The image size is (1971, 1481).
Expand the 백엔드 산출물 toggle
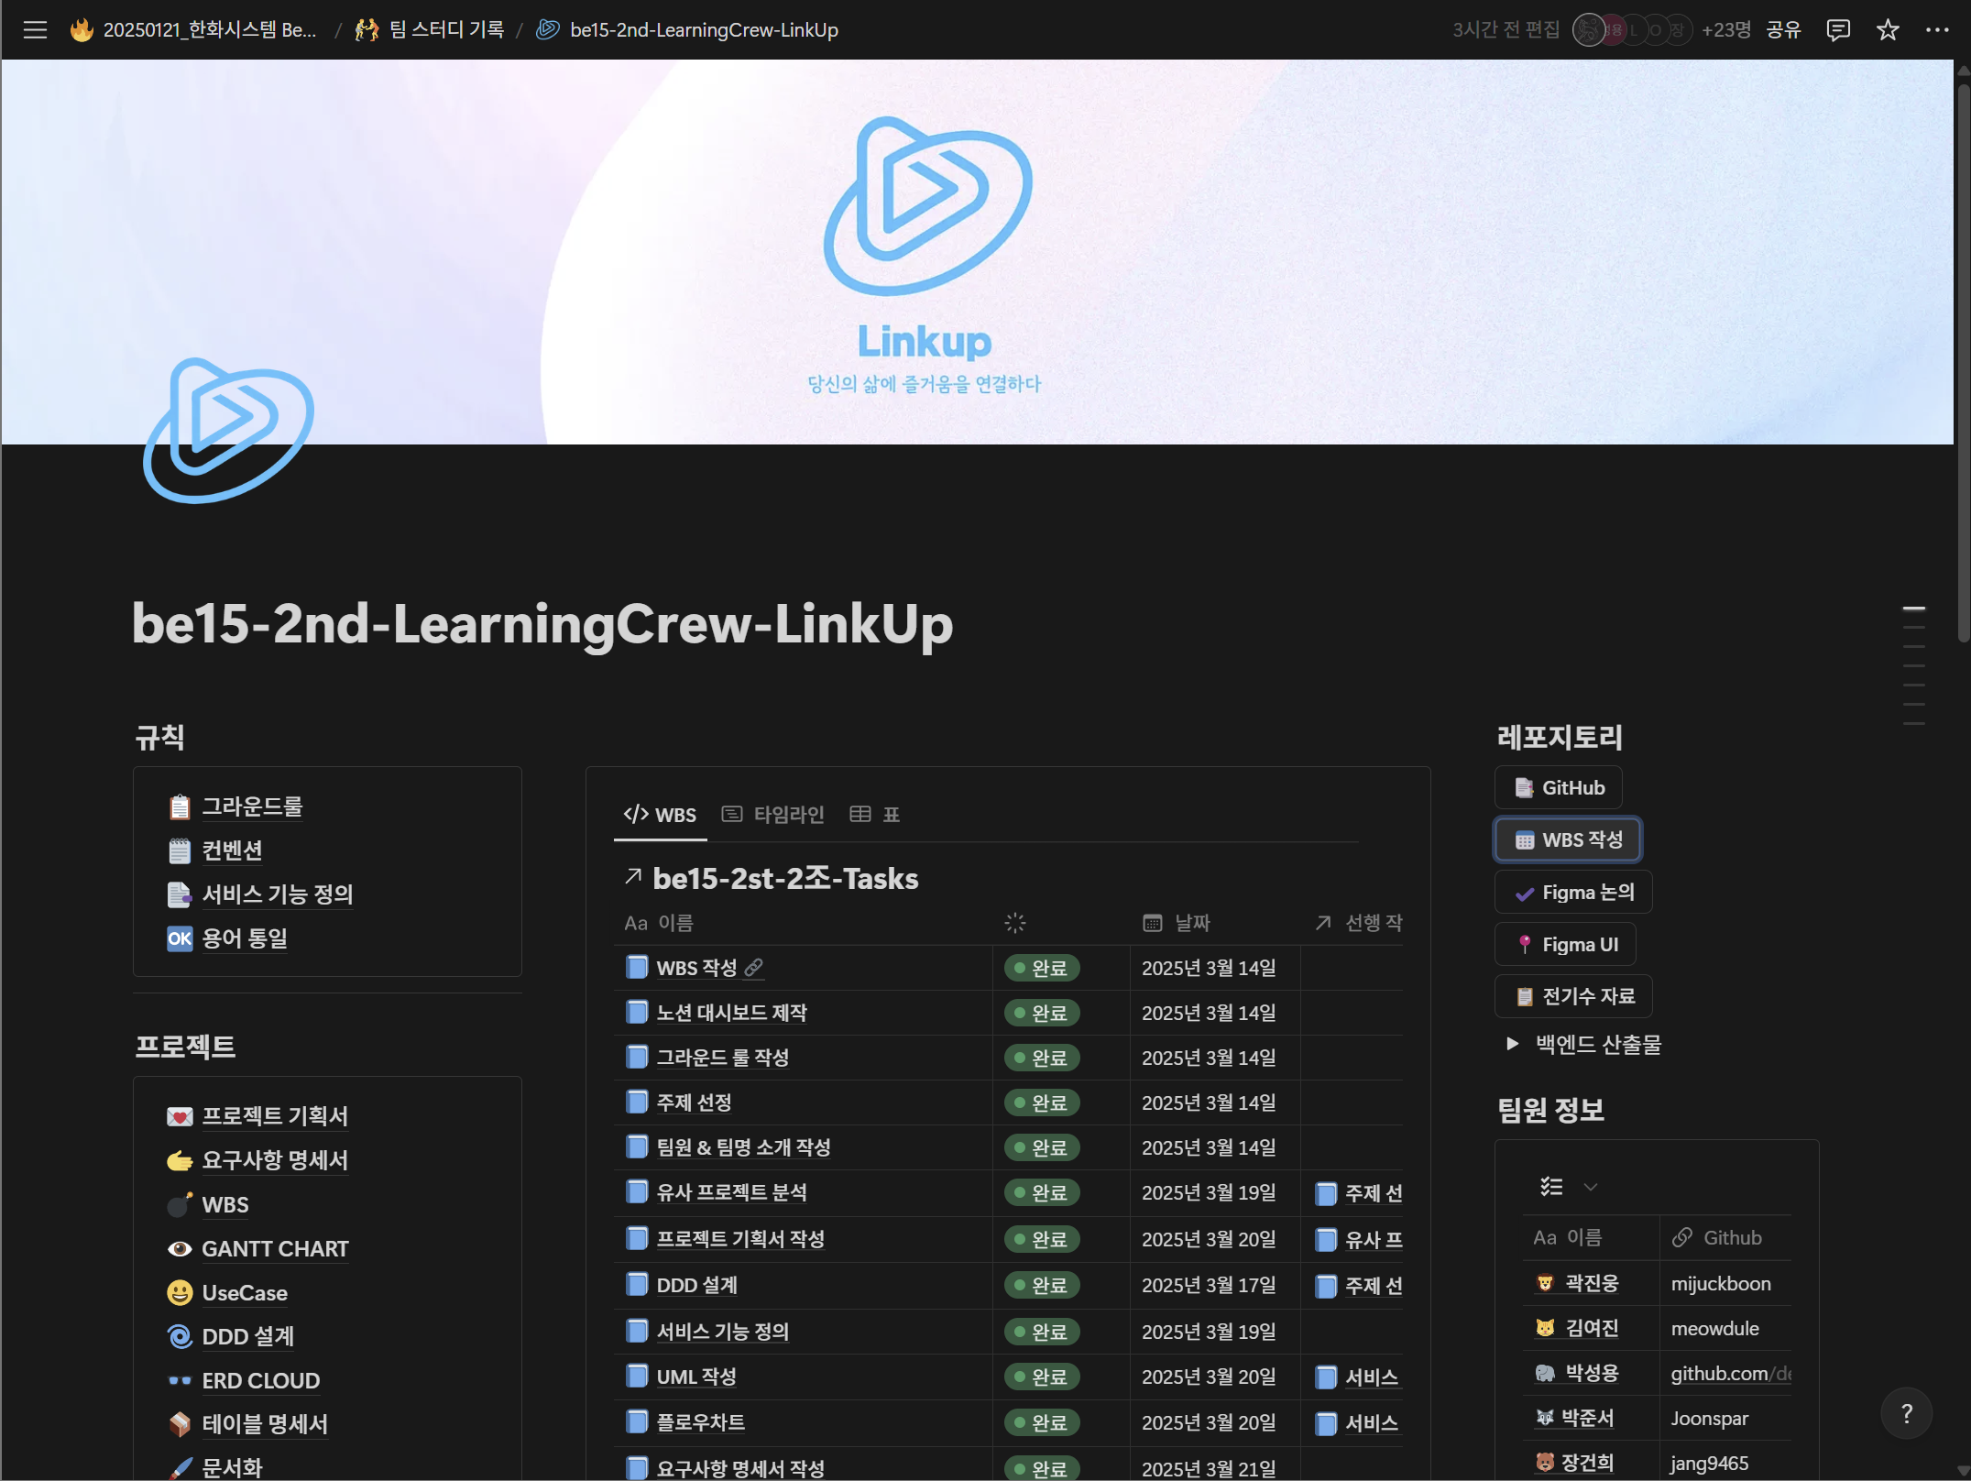click(1512, 1044)
